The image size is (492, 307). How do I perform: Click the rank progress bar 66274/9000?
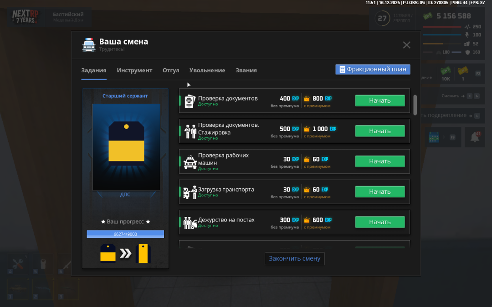[x=125, y=234]
